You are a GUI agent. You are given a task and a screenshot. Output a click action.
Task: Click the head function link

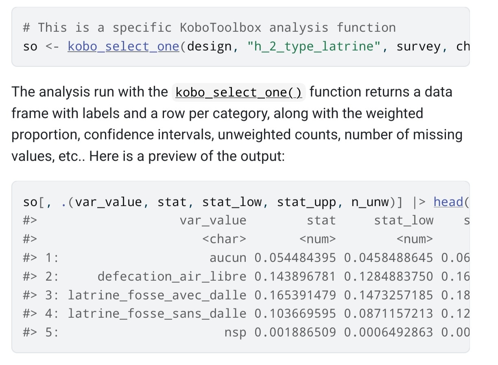pos(448,202)
